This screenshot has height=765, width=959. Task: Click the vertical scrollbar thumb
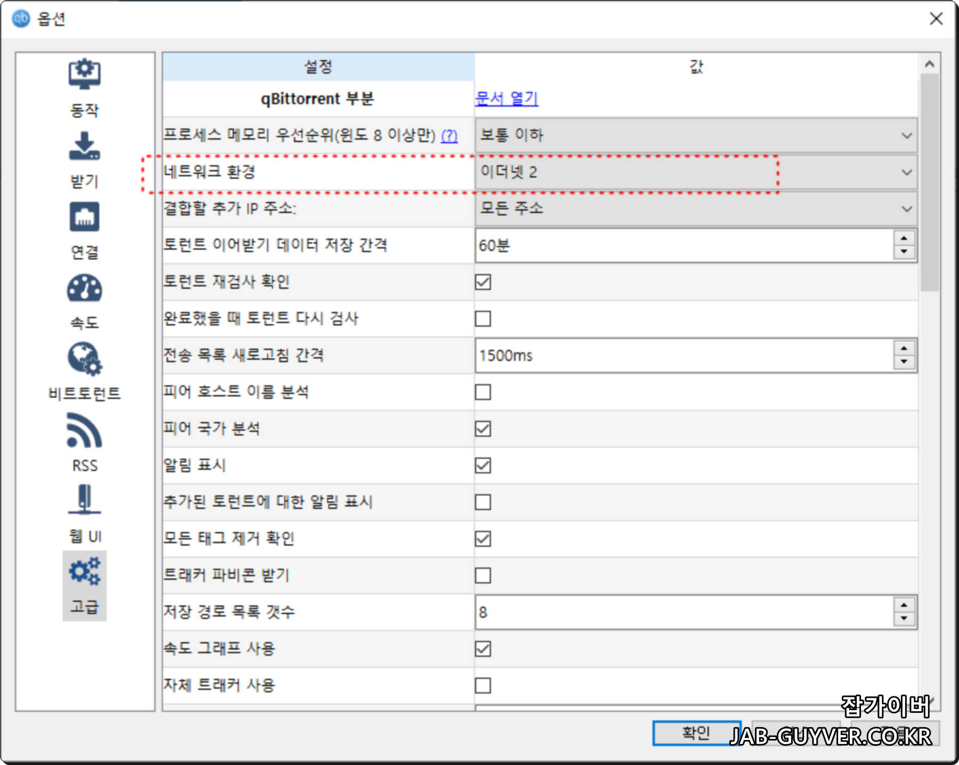[930, 183]
